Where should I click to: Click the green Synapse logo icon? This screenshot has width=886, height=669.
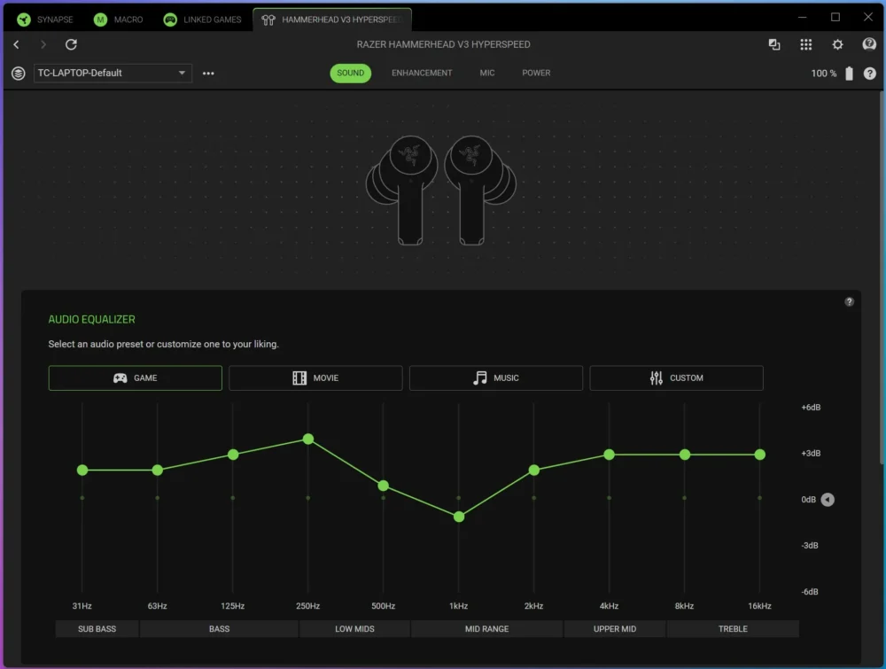coord(24,19)
